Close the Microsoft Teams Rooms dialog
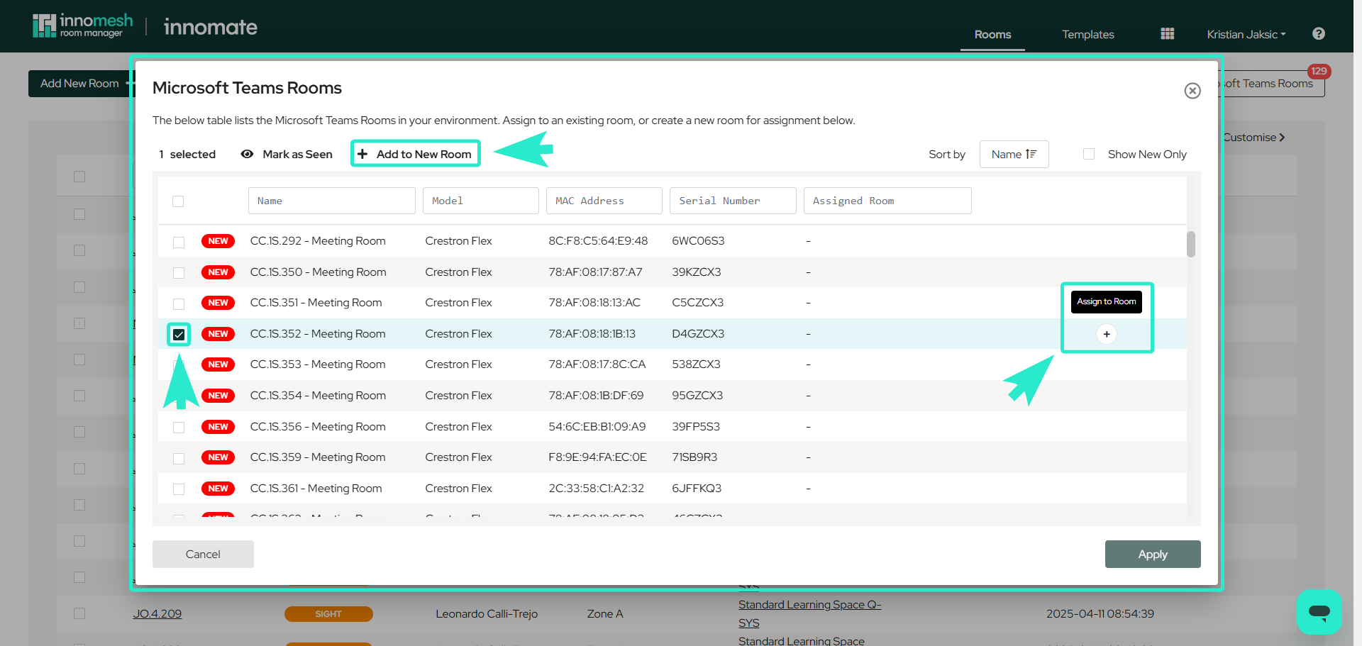The height and width of the screenshot is (646, 1362). point(1192,91)
